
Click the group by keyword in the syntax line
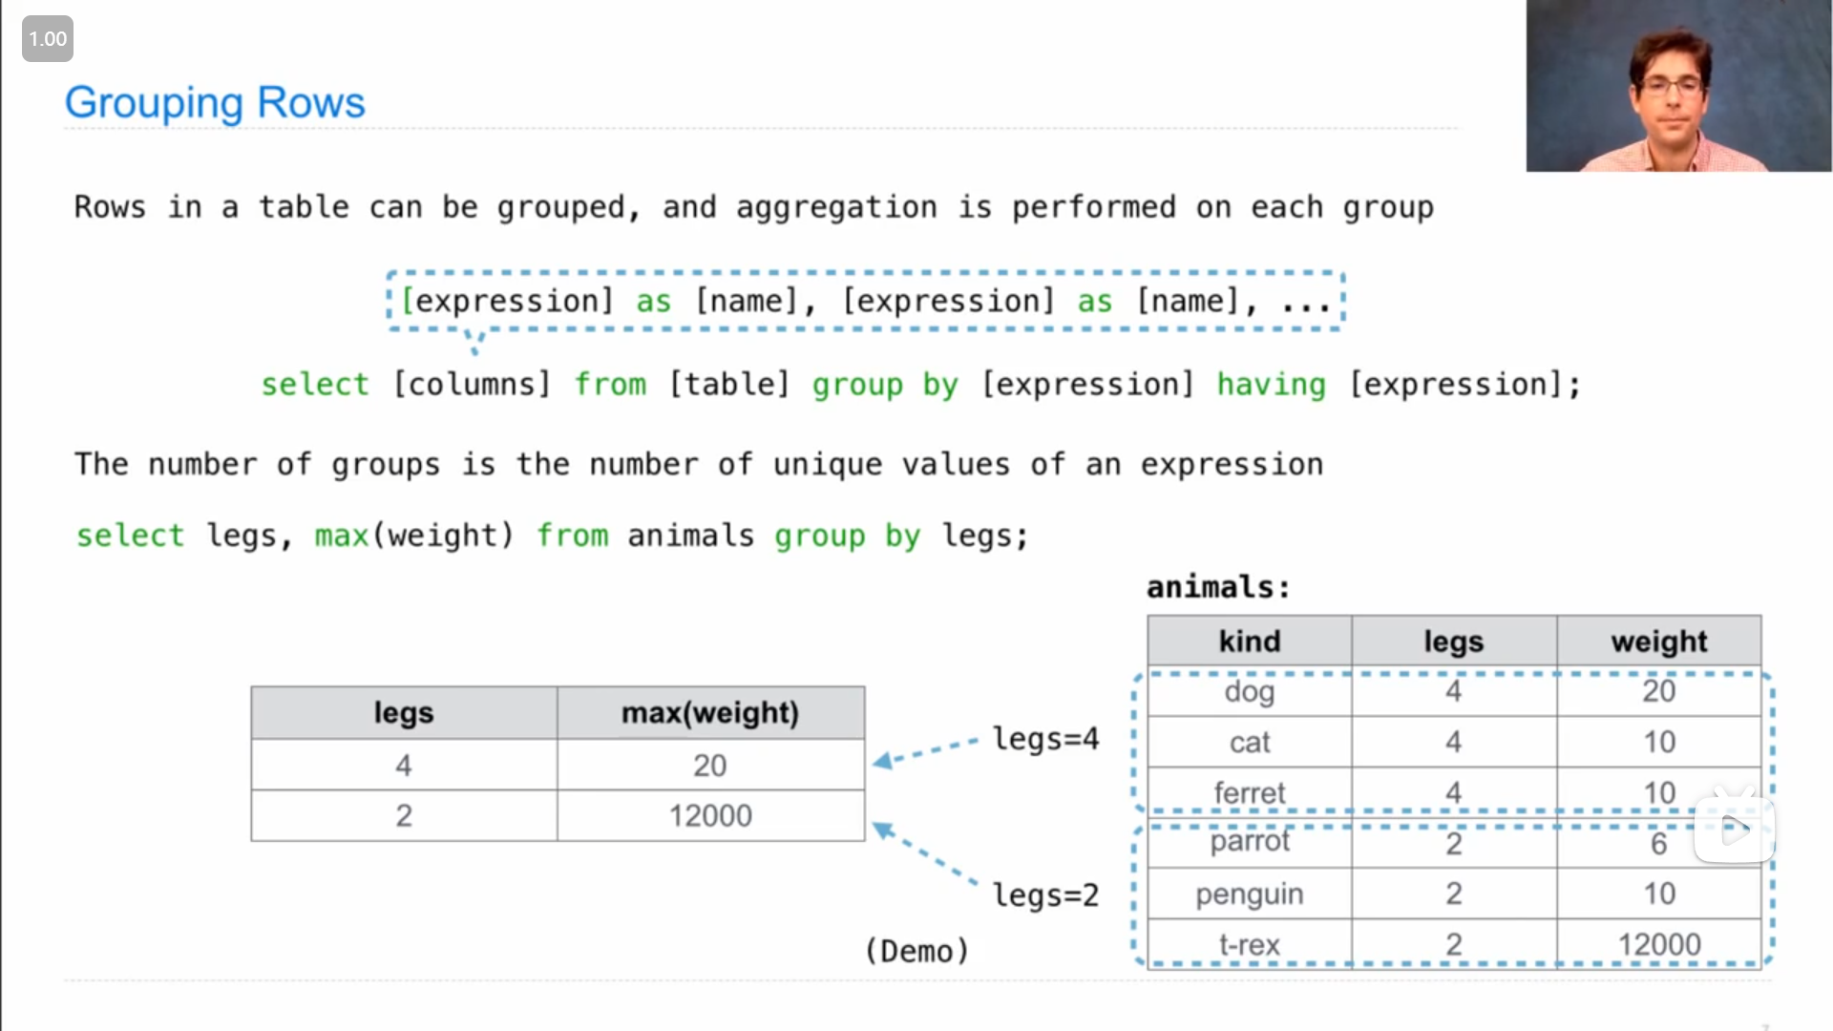[884, 385]
